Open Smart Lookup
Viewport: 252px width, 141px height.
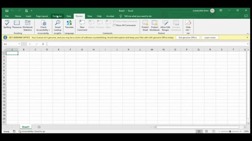point(57,26)
